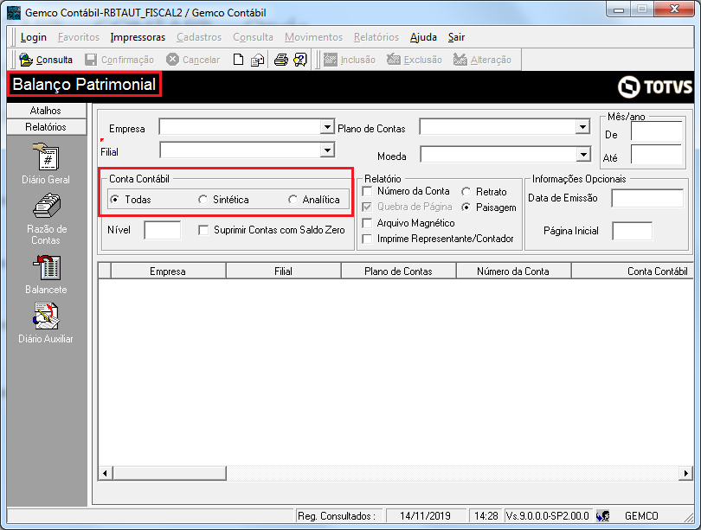The image size is (701, 530).
Task: Click the Empresa column header
Action: [x=168, y=271]
